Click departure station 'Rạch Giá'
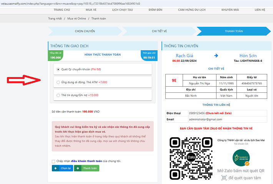 click(185, 56)
